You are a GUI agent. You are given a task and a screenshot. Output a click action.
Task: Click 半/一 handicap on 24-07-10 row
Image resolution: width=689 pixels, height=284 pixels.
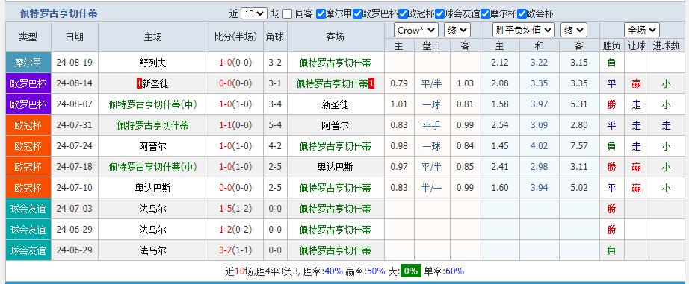431,188
